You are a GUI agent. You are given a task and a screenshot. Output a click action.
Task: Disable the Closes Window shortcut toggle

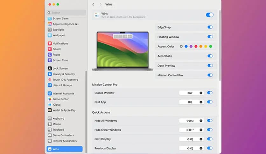pyautogui.click(x=210, y=93)
